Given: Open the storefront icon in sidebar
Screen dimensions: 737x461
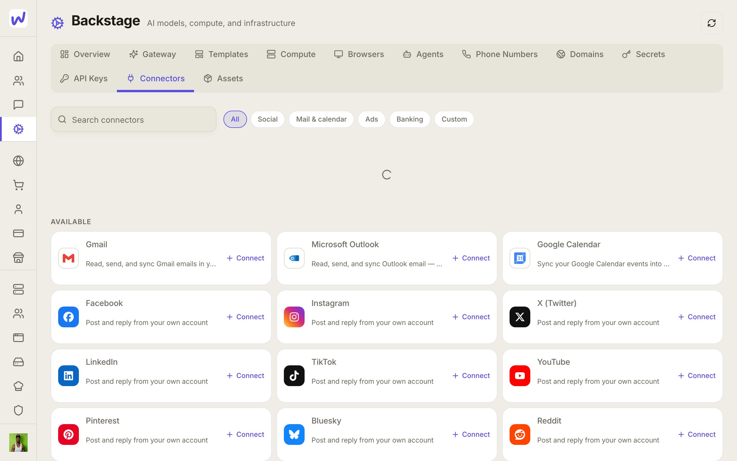Looking at the screenshot, I should point(18,258).
